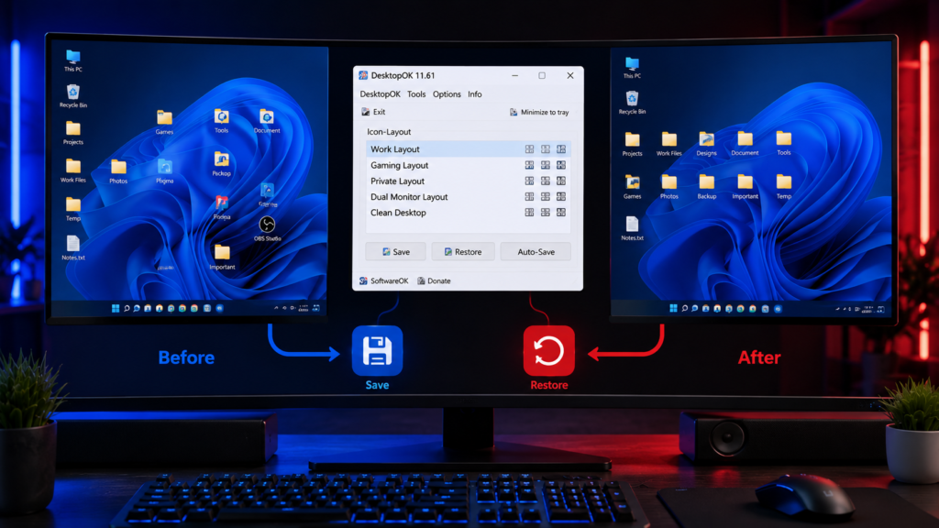The width and height of the screenshot is (939, 528).
Task: Click last grid icon in Work Layout row
Action: [x=561, y=149]
